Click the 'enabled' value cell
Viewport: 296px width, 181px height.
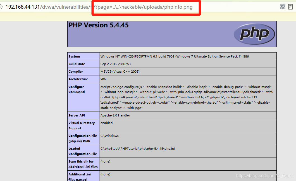tap(188, 125)
